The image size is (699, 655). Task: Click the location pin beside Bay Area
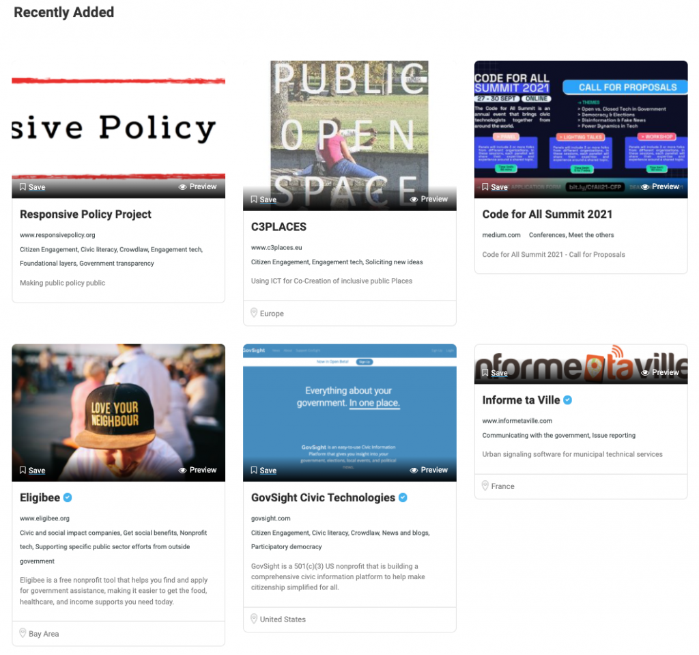23,633
